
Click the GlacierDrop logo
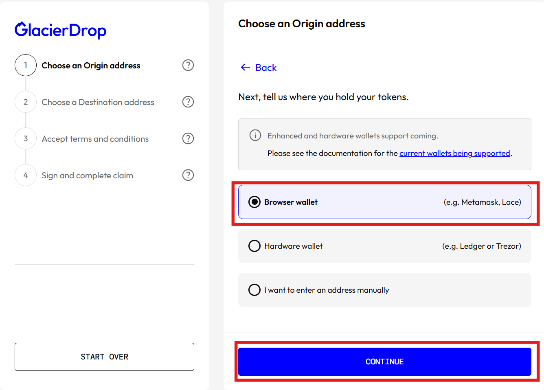(60, 30)
